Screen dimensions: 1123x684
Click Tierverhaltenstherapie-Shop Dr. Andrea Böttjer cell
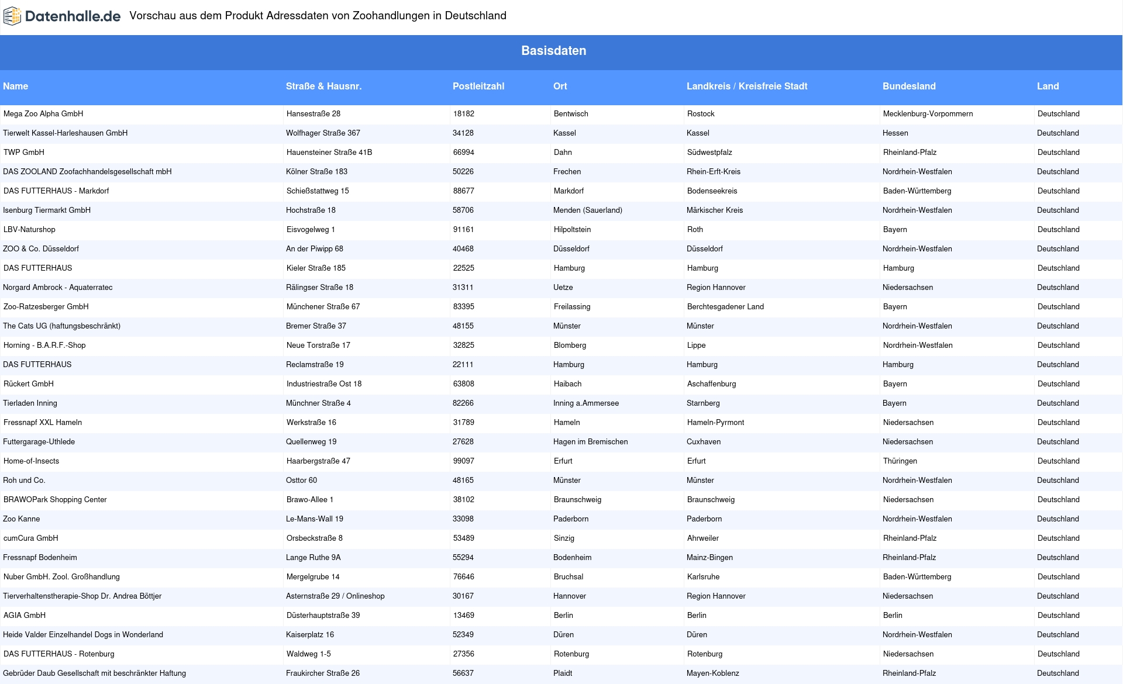coord(82,596)
